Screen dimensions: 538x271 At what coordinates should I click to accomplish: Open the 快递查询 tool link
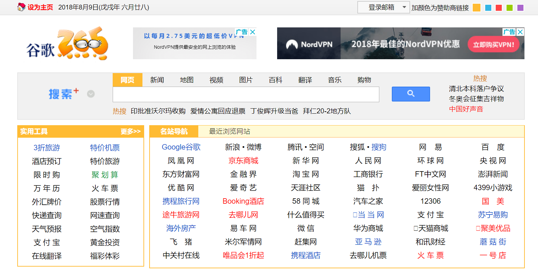[x=47, y=216]
